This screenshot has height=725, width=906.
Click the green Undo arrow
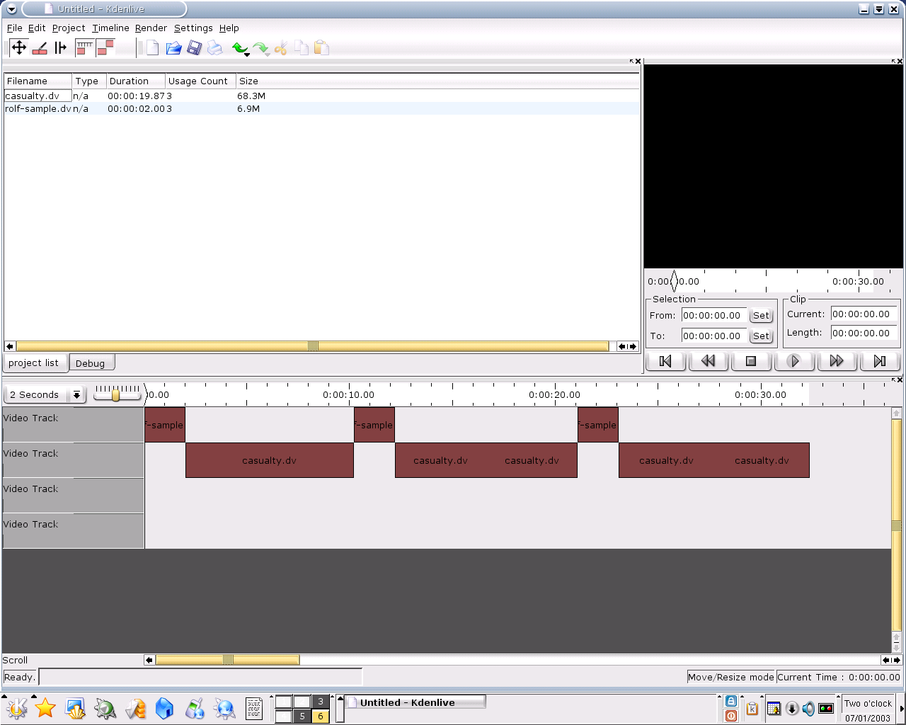[239, 47]
